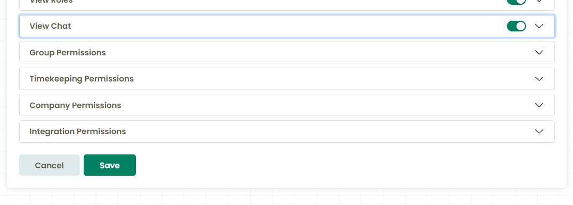Image resolution: width=573 pixels, height=205 pixels.
Task: Toggle the View Chat switch off
Action: point(516,26)
